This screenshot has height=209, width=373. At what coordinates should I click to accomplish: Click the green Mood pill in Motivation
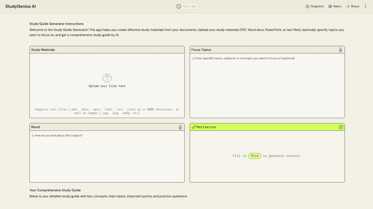(x=255, y=156)
